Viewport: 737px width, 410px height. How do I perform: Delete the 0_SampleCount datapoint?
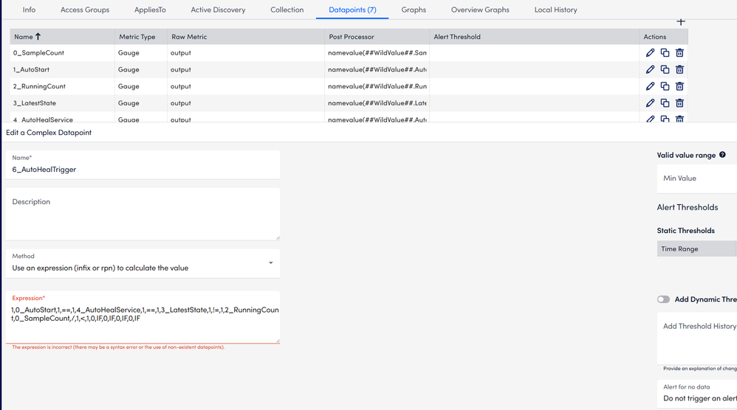(x=679, y=53)
